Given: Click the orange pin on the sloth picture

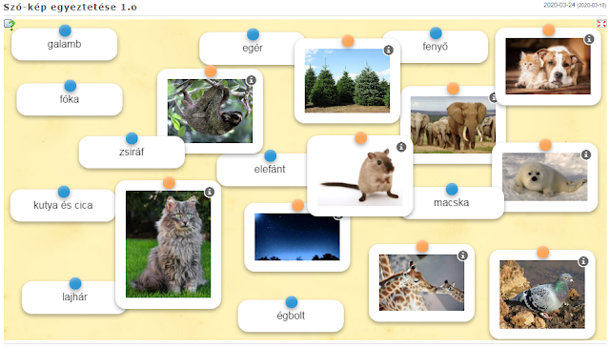Looking at the screenshot, I should [x=211, y=72].
